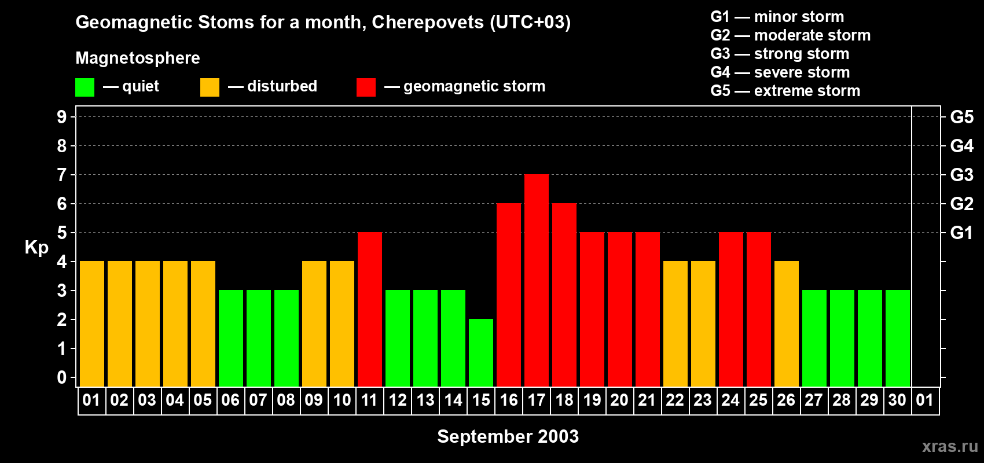Click 'G5 — extreme storm' legend line
The height and width of the screenshot is (463, 984).
(785, 91)
